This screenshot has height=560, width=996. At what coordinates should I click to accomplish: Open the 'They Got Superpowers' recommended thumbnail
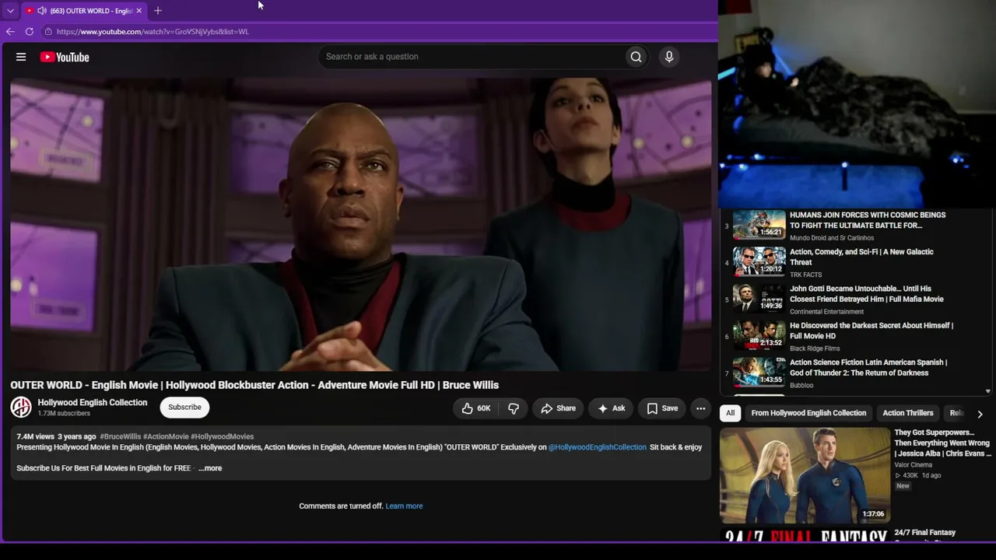pyautogui.click(x=805, y=475)
